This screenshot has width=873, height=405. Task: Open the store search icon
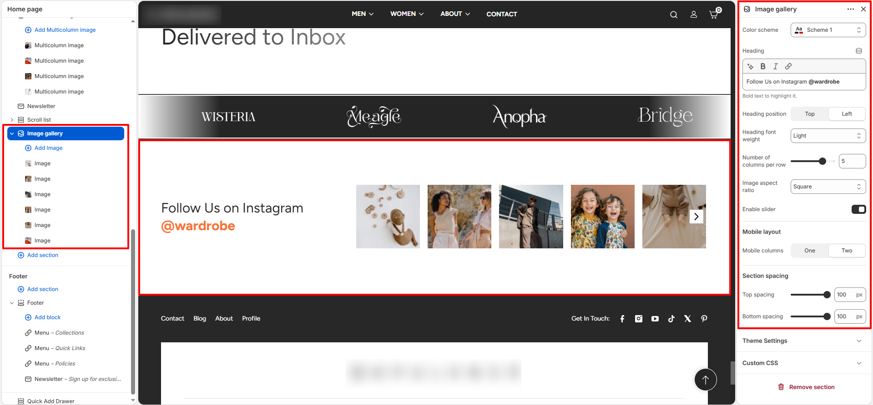tap(674, 15)
